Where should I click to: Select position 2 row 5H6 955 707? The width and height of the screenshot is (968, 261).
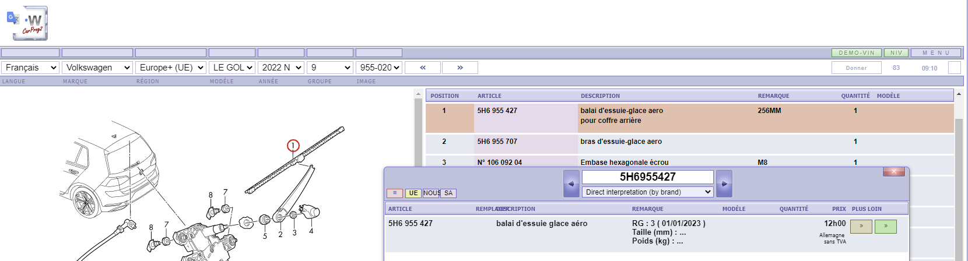click(690, 143)
